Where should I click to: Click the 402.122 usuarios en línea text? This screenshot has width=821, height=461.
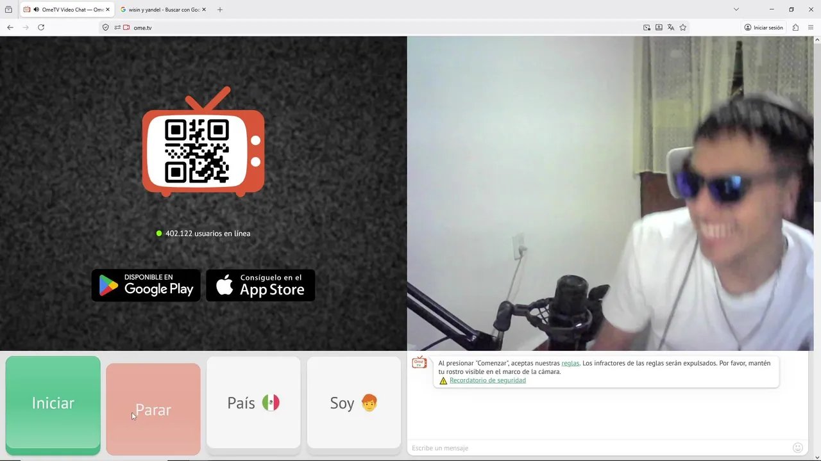(x=208, y=234)
